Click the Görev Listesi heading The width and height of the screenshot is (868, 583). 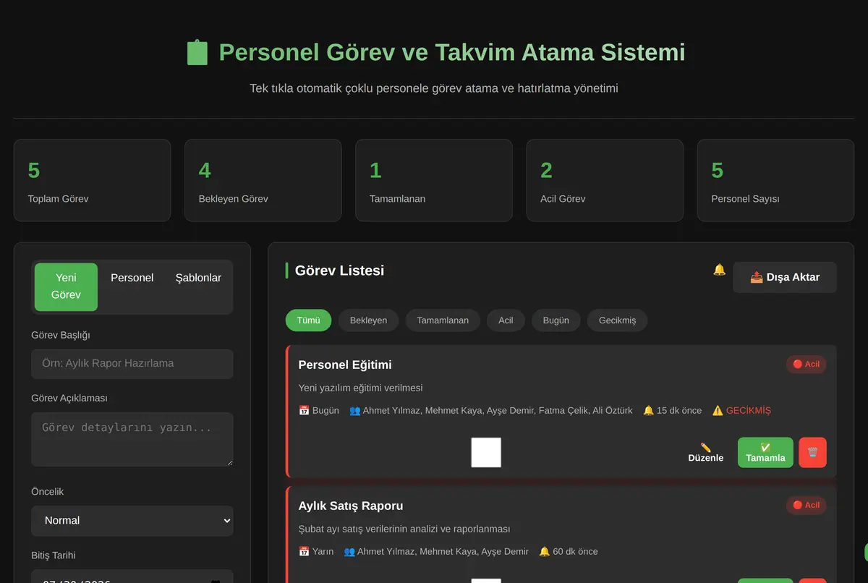point(339,271)
